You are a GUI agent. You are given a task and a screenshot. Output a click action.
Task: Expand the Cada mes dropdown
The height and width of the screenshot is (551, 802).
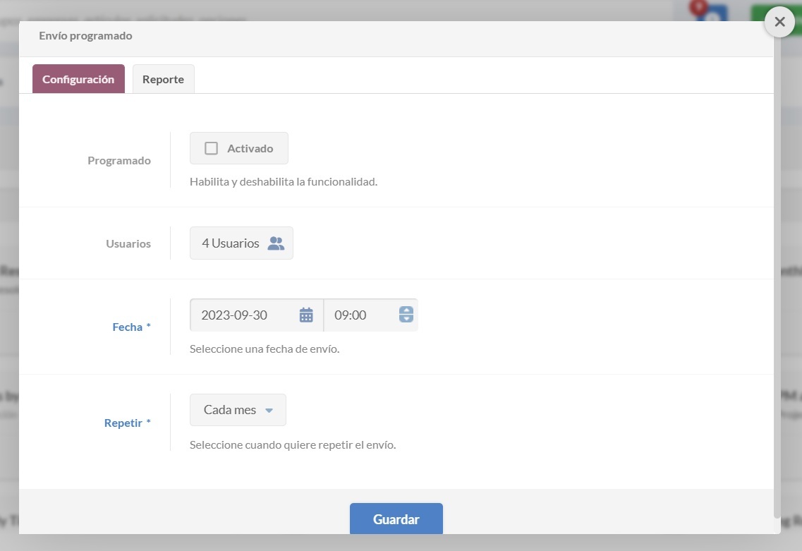coord(237,410)
